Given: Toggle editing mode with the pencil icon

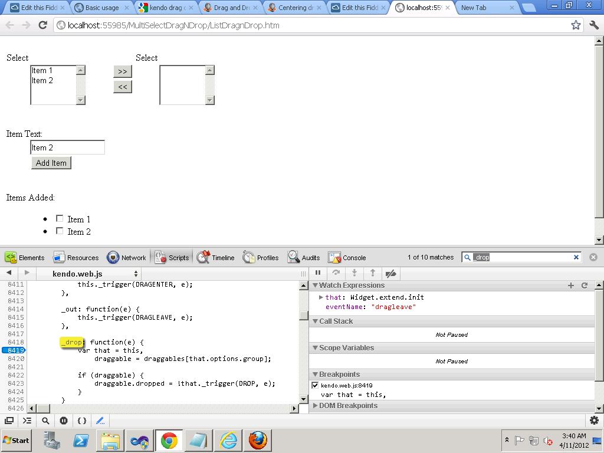Looking at the screenshot, I should (x=100, y=421).
